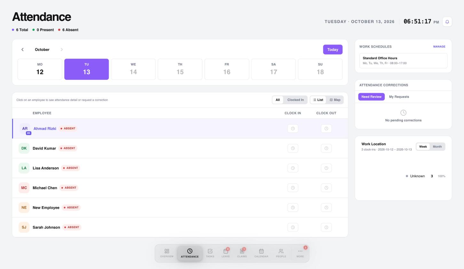Viewport: 464px width, 269px height.
Task: Open David Kumar's attendance row
Action: click(x=180, y=148)
